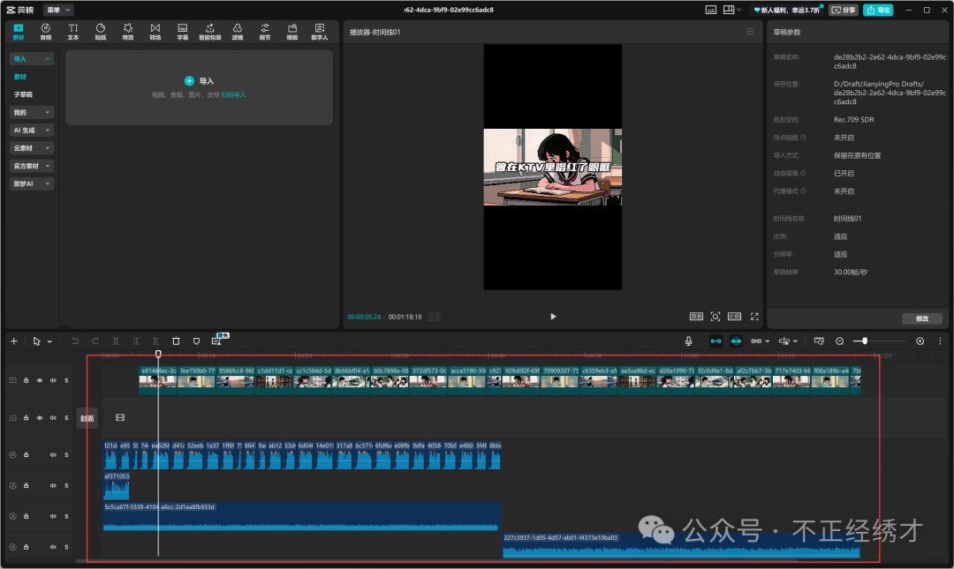This screenshot has width=954, height=569.
Task: Open the 数字人 (Digital Human) panel
Action: tap(319, 32)
